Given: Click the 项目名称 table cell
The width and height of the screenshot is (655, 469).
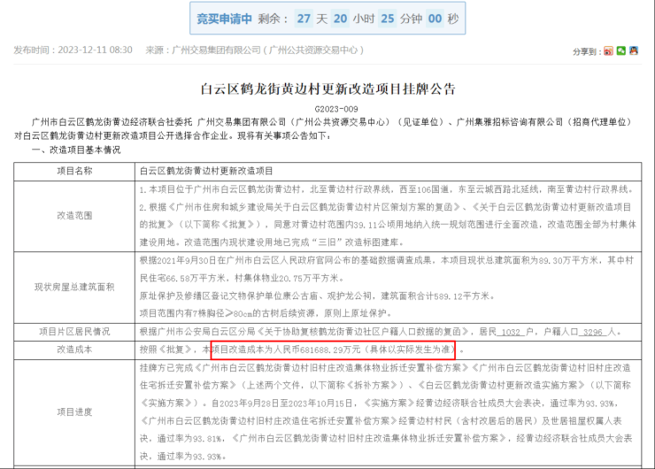Looking at the screenshot, I should (74, 171).
